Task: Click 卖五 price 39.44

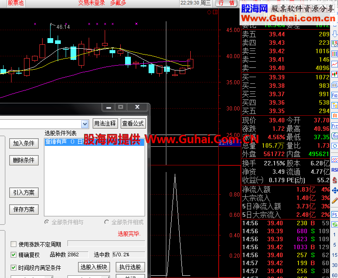Action: [x=277, y=35]
